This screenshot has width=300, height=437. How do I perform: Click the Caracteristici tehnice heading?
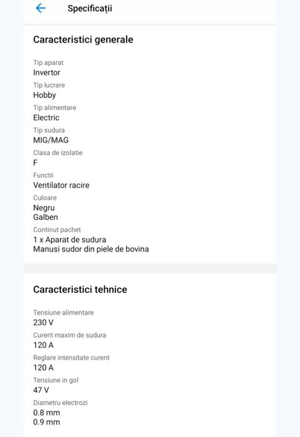(80, 290)
